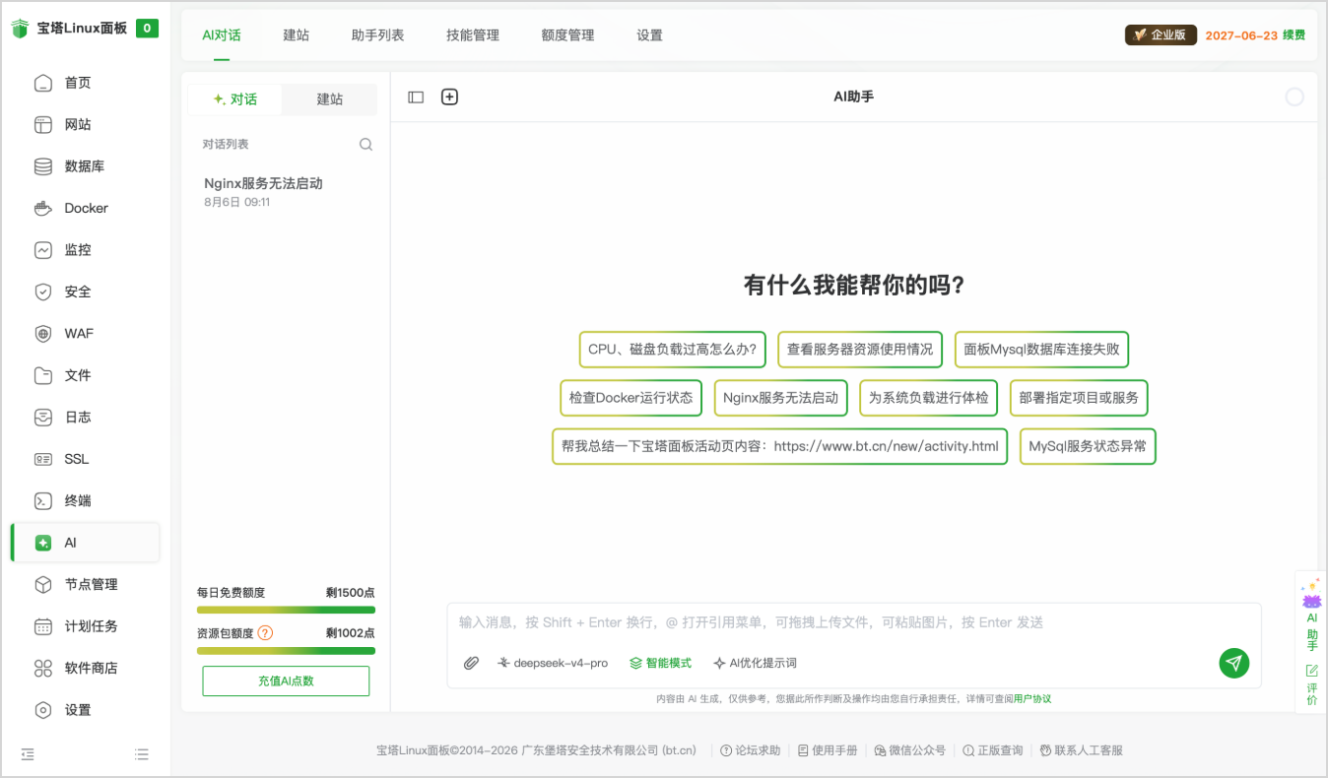This screenshot has width=1328, height=778.
Task: Collapse the sidebar with bottom-left indent icon
Action: coord(28,754)
